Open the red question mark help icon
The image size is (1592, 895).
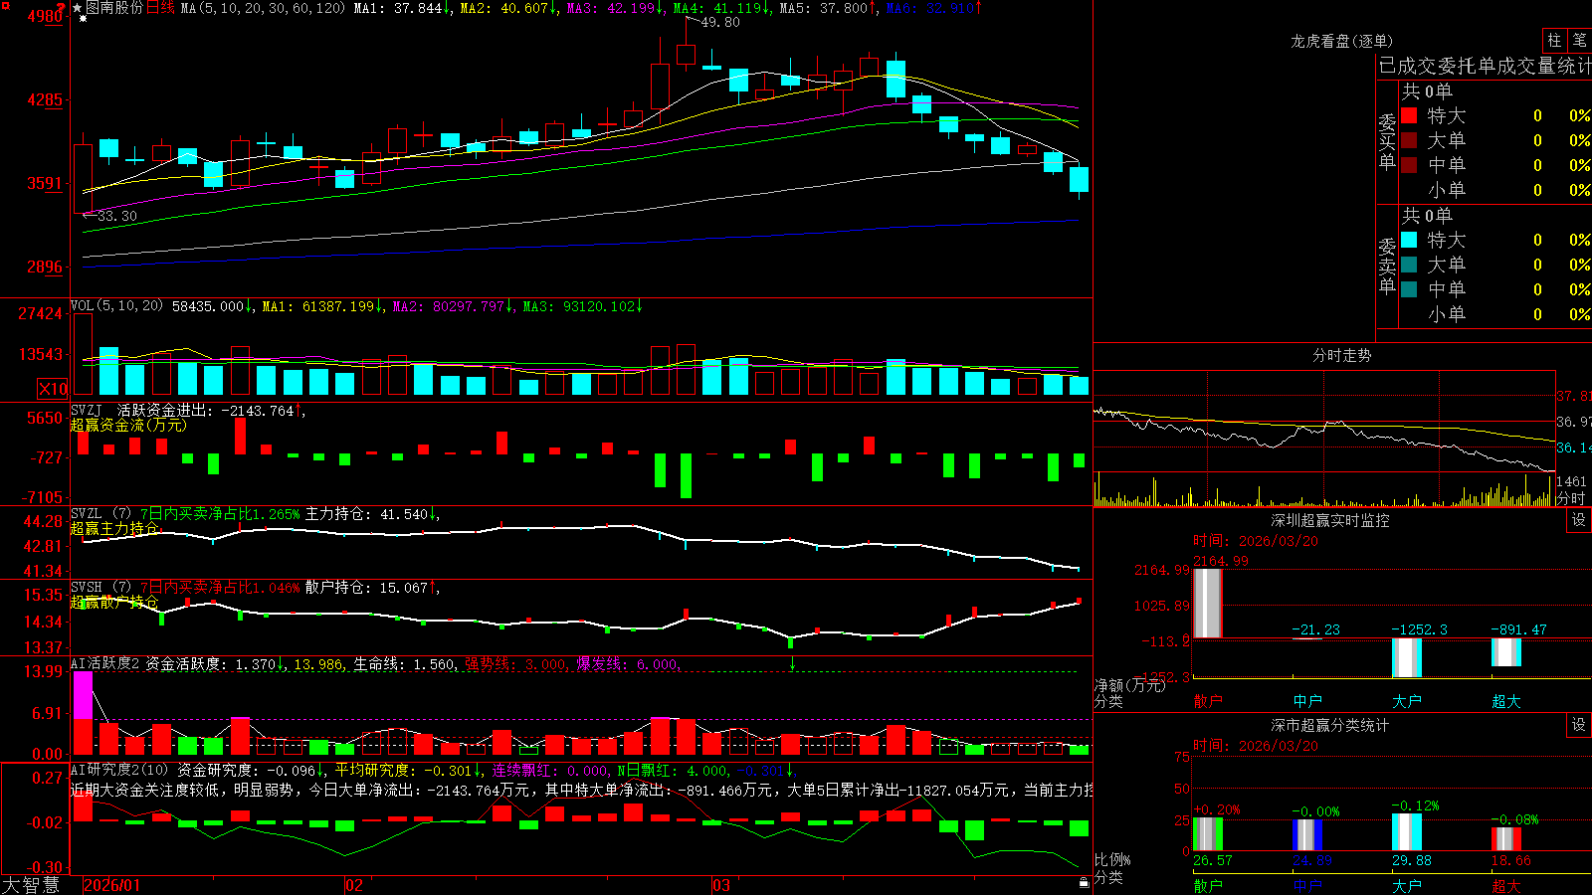click(62, 8)
